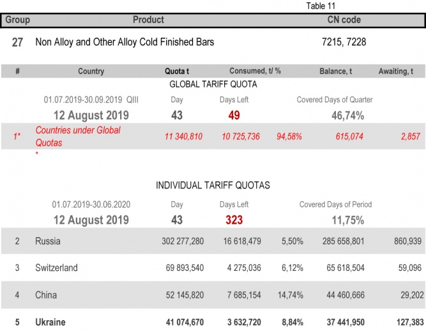Click the Product header cell

point(148,20)
